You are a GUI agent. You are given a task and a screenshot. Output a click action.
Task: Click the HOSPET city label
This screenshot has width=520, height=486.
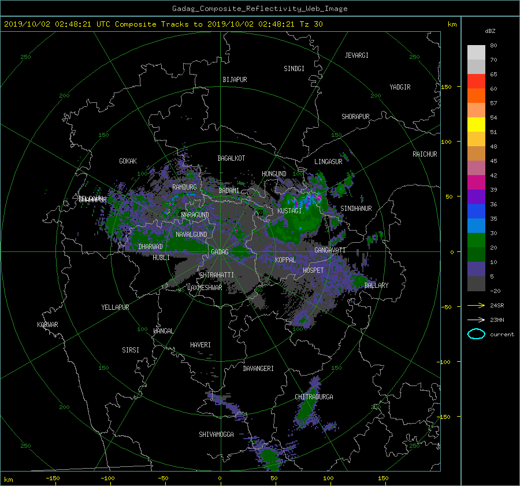click(313, 270)
